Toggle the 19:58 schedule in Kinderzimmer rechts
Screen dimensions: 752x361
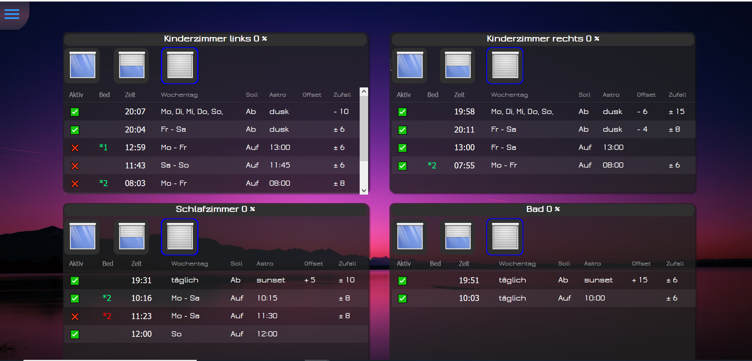(x=402, y=112)
